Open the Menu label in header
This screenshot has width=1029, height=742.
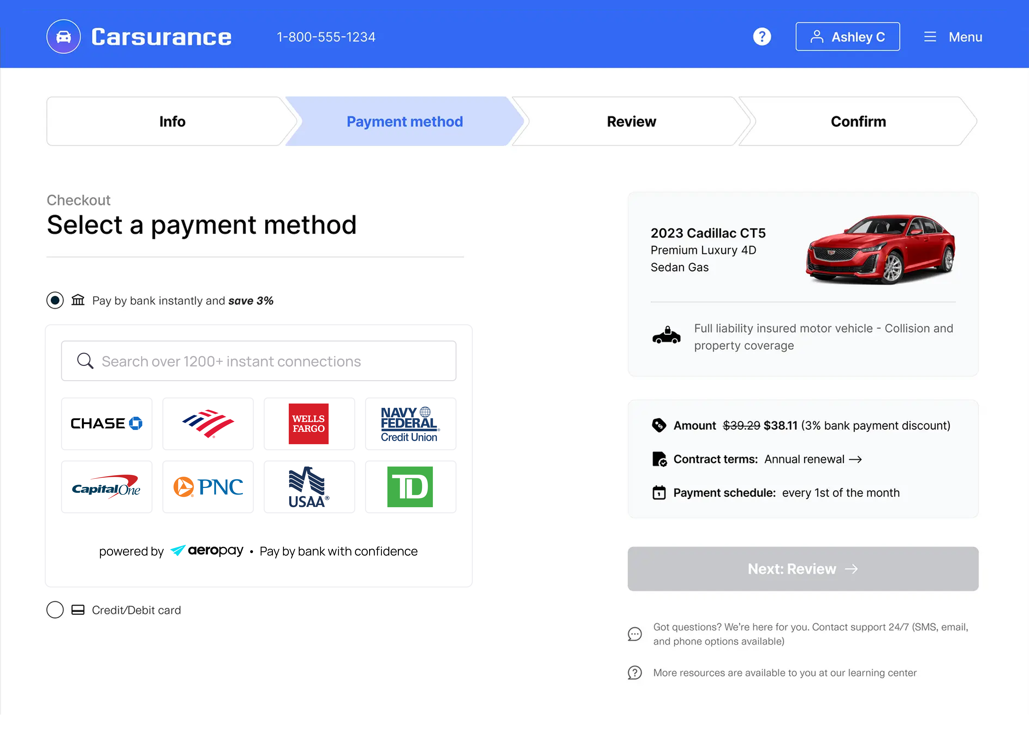965,37
